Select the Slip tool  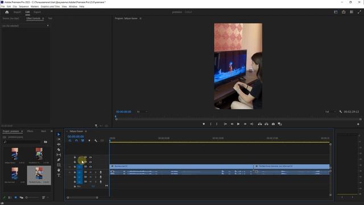(59, 154)
